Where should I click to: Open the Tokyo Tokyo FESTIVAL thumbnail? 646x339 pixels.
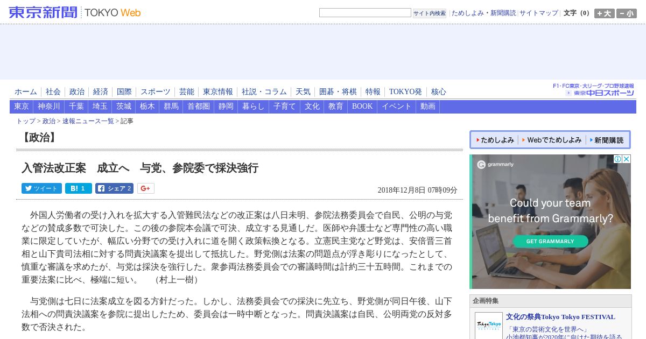click(489, 326)
